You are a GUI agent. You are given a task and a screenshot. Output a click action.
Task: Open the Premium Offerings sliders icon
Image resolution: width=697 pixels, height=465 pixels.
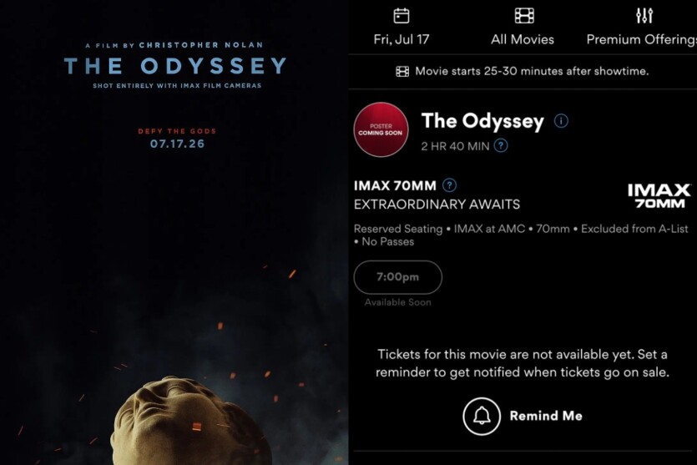point(644,16)
